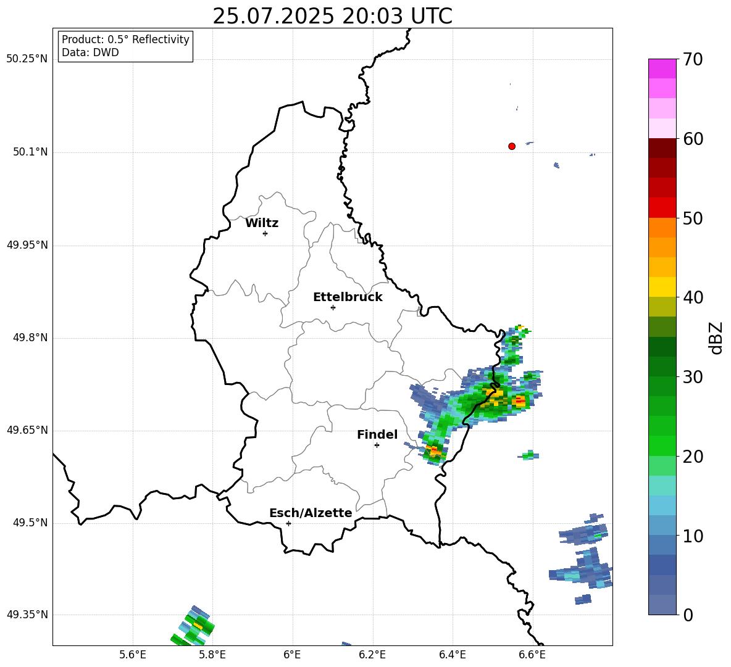Click the 6°E longitude label

(x=292, y=655)
